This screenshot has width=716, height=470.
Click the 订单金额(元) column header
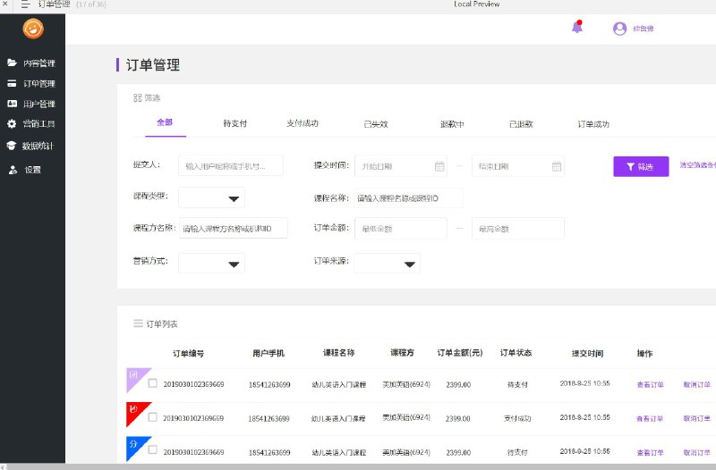460,352
